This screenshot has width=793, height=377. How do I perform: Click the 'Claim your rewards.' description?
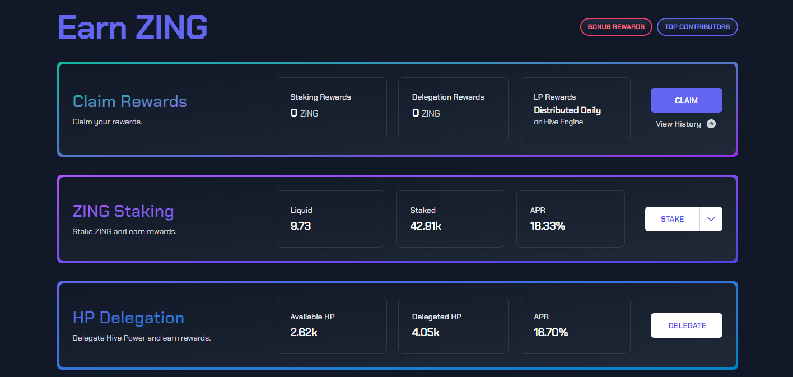[108, 122]
